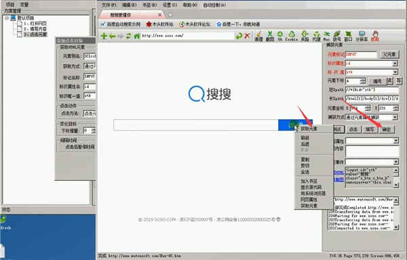
Task: Collapse the 默认项目 tree node
Action: point(7,18)
